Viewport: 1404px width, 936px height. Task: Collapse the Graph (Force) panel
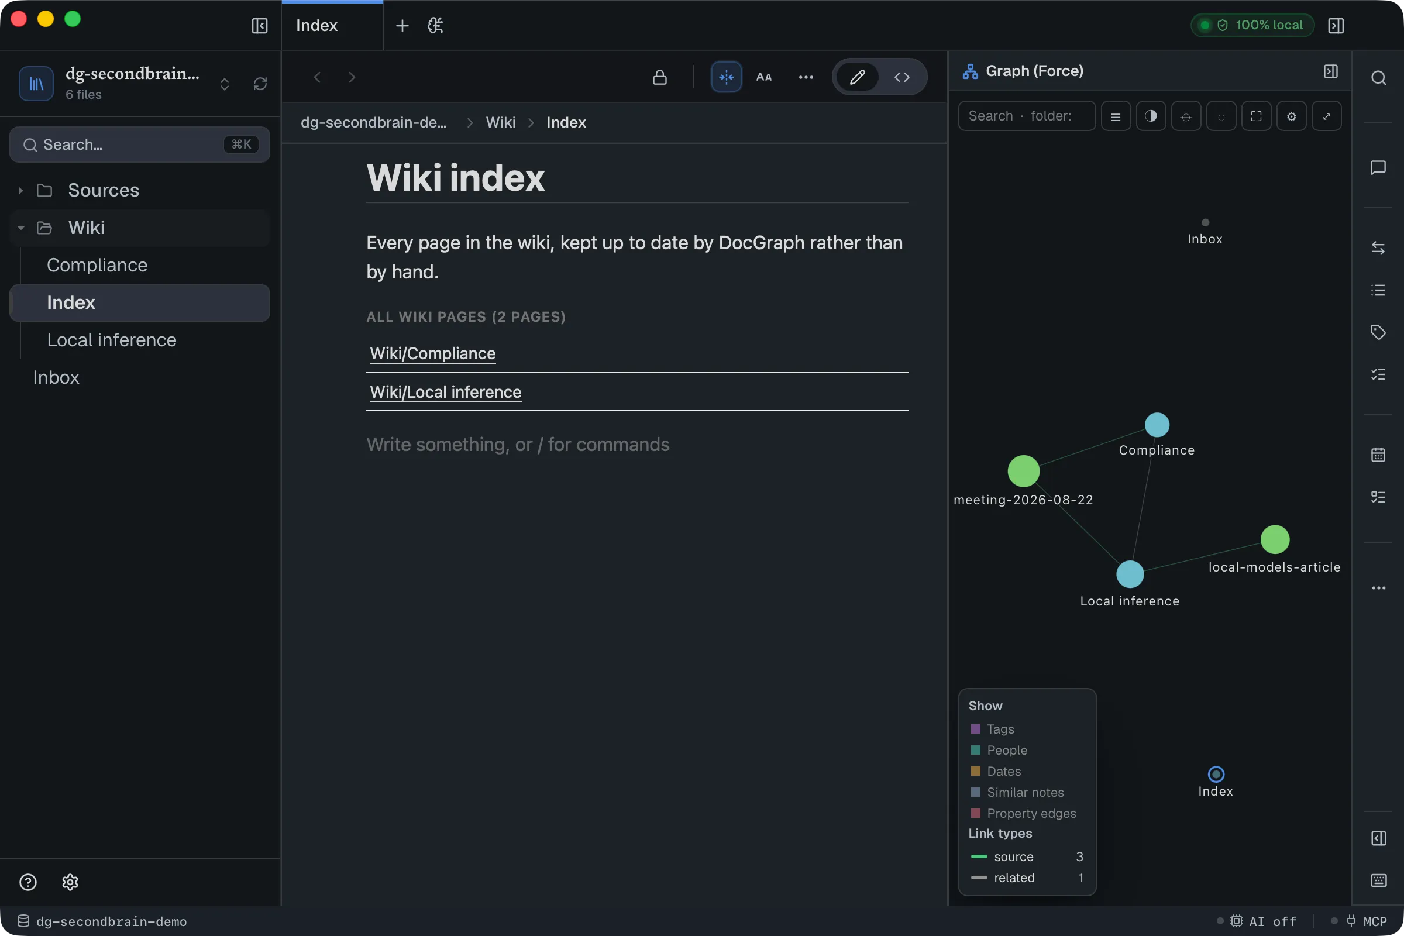click(1331, 71)
